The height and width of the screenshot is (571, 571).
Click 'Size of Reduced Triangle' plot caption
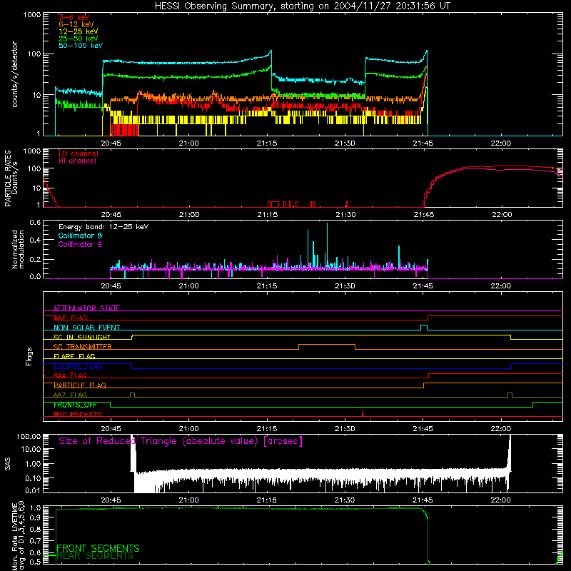pyautogui.click(x=181, y=441)
